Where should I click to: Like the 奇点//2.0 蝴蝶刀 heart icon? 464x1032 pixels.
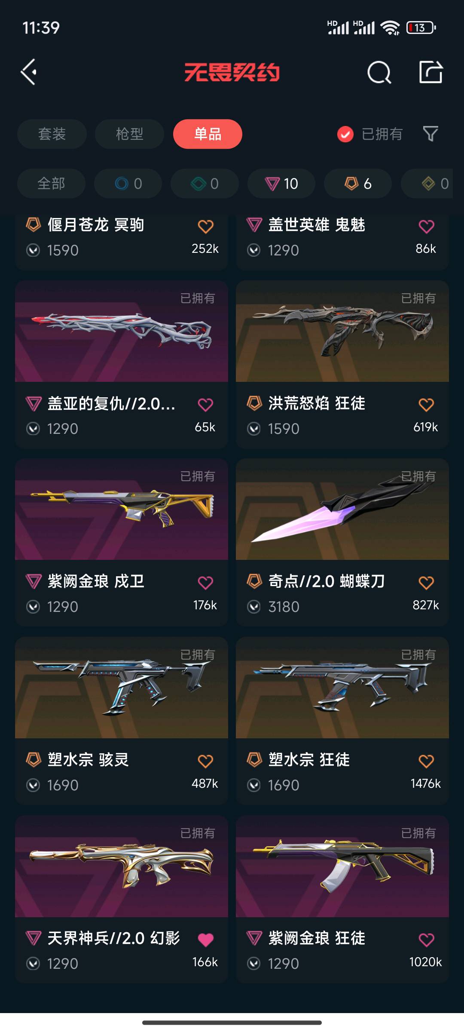click(426, 583)
